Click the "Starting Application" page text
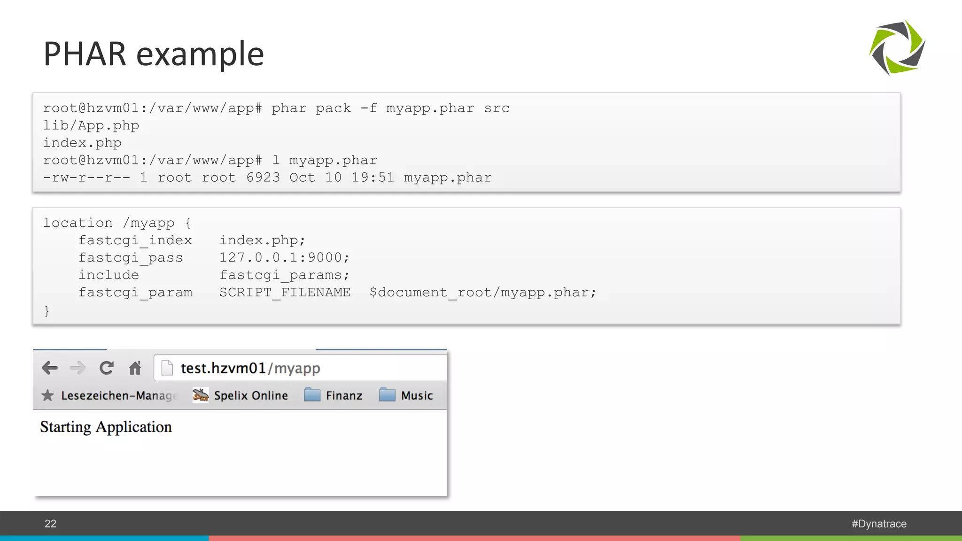Viewport: 962px width, 541px height. (x=106, y=427)
